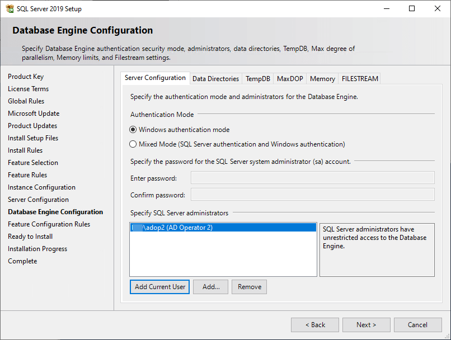Open the Memory tab
The width and height of the screenshot is (451, 340).
point(322,79)
